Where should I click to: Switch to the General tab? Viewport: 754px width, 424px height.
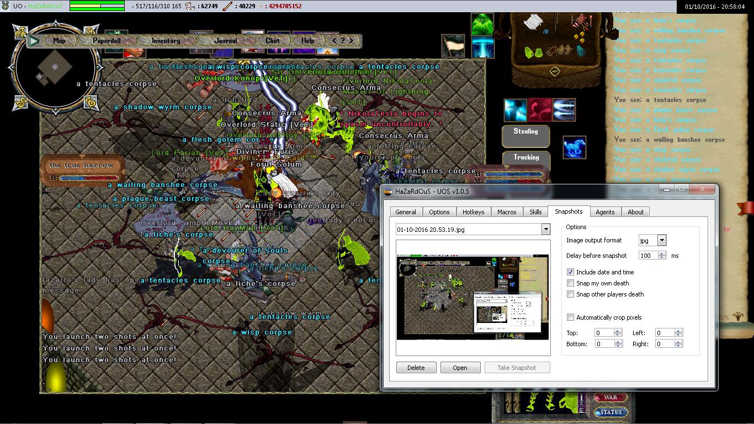[406, 212]
